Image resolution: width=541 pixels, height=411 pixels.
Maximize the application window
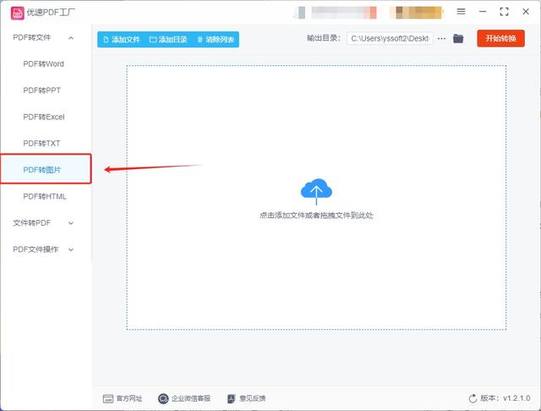[504, 12]
